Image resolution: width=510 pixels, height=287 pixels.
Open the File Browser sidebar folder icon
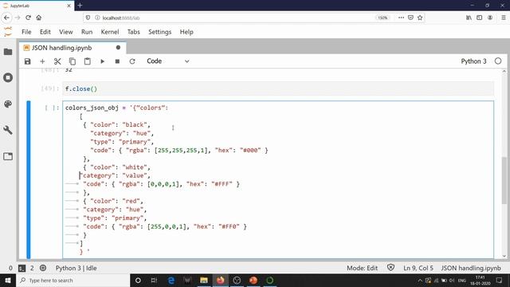tap(8, 52)
